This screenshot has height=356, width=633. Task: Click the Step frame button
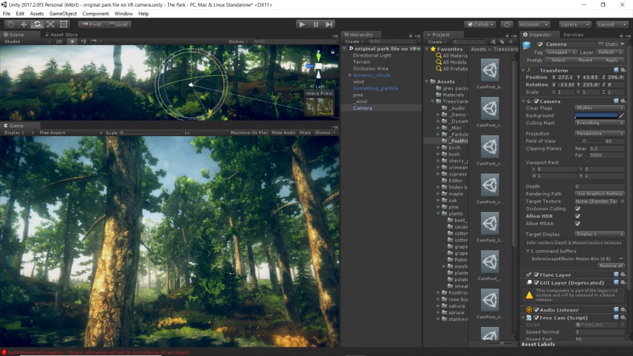329,24
